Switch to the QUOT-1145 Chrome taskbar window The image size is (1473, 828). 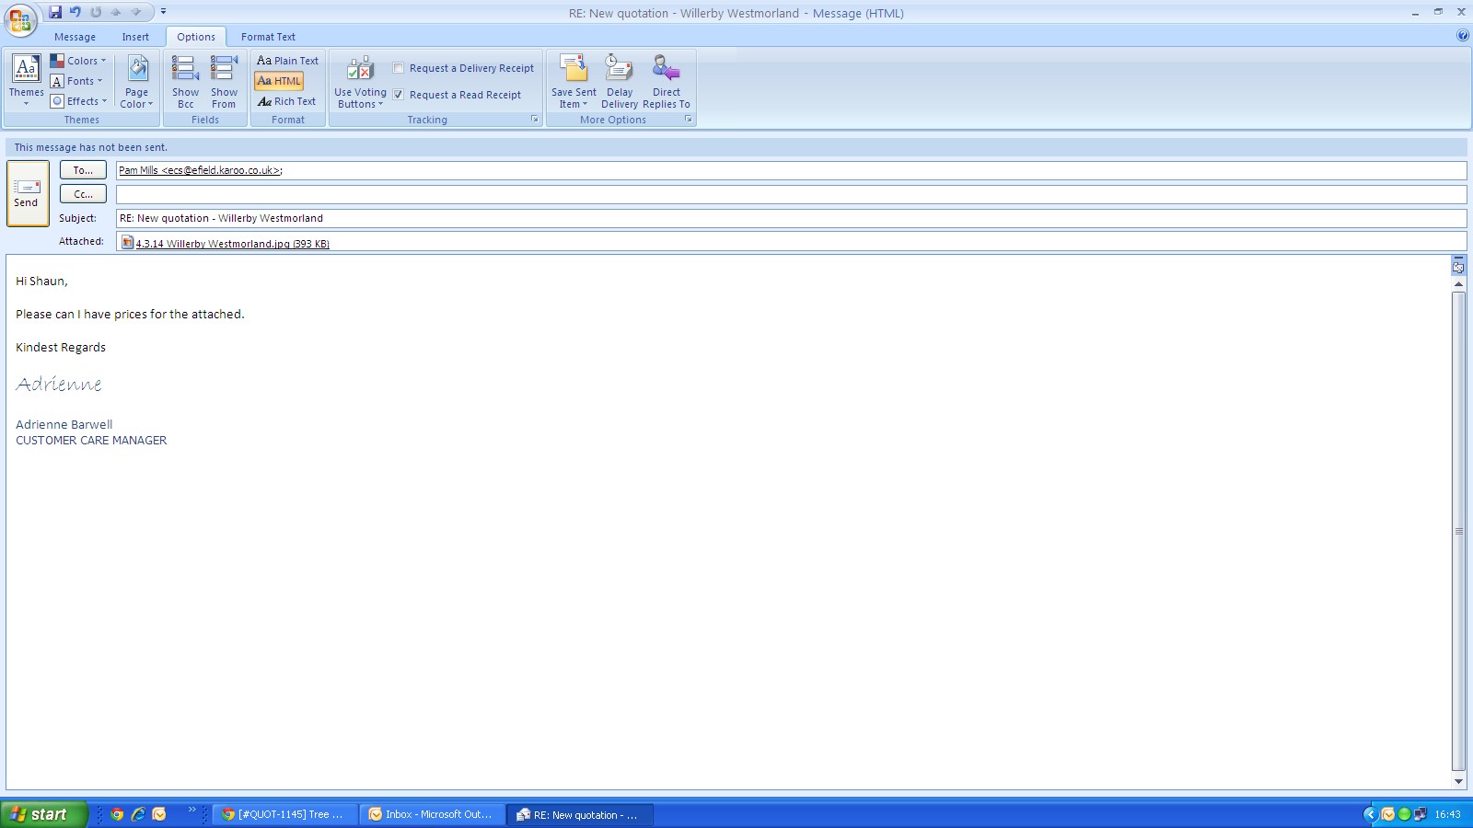click(285, 814)
